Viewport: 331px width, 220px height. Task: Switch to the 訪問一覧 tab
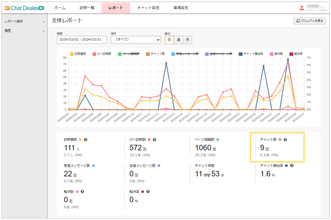87,8
